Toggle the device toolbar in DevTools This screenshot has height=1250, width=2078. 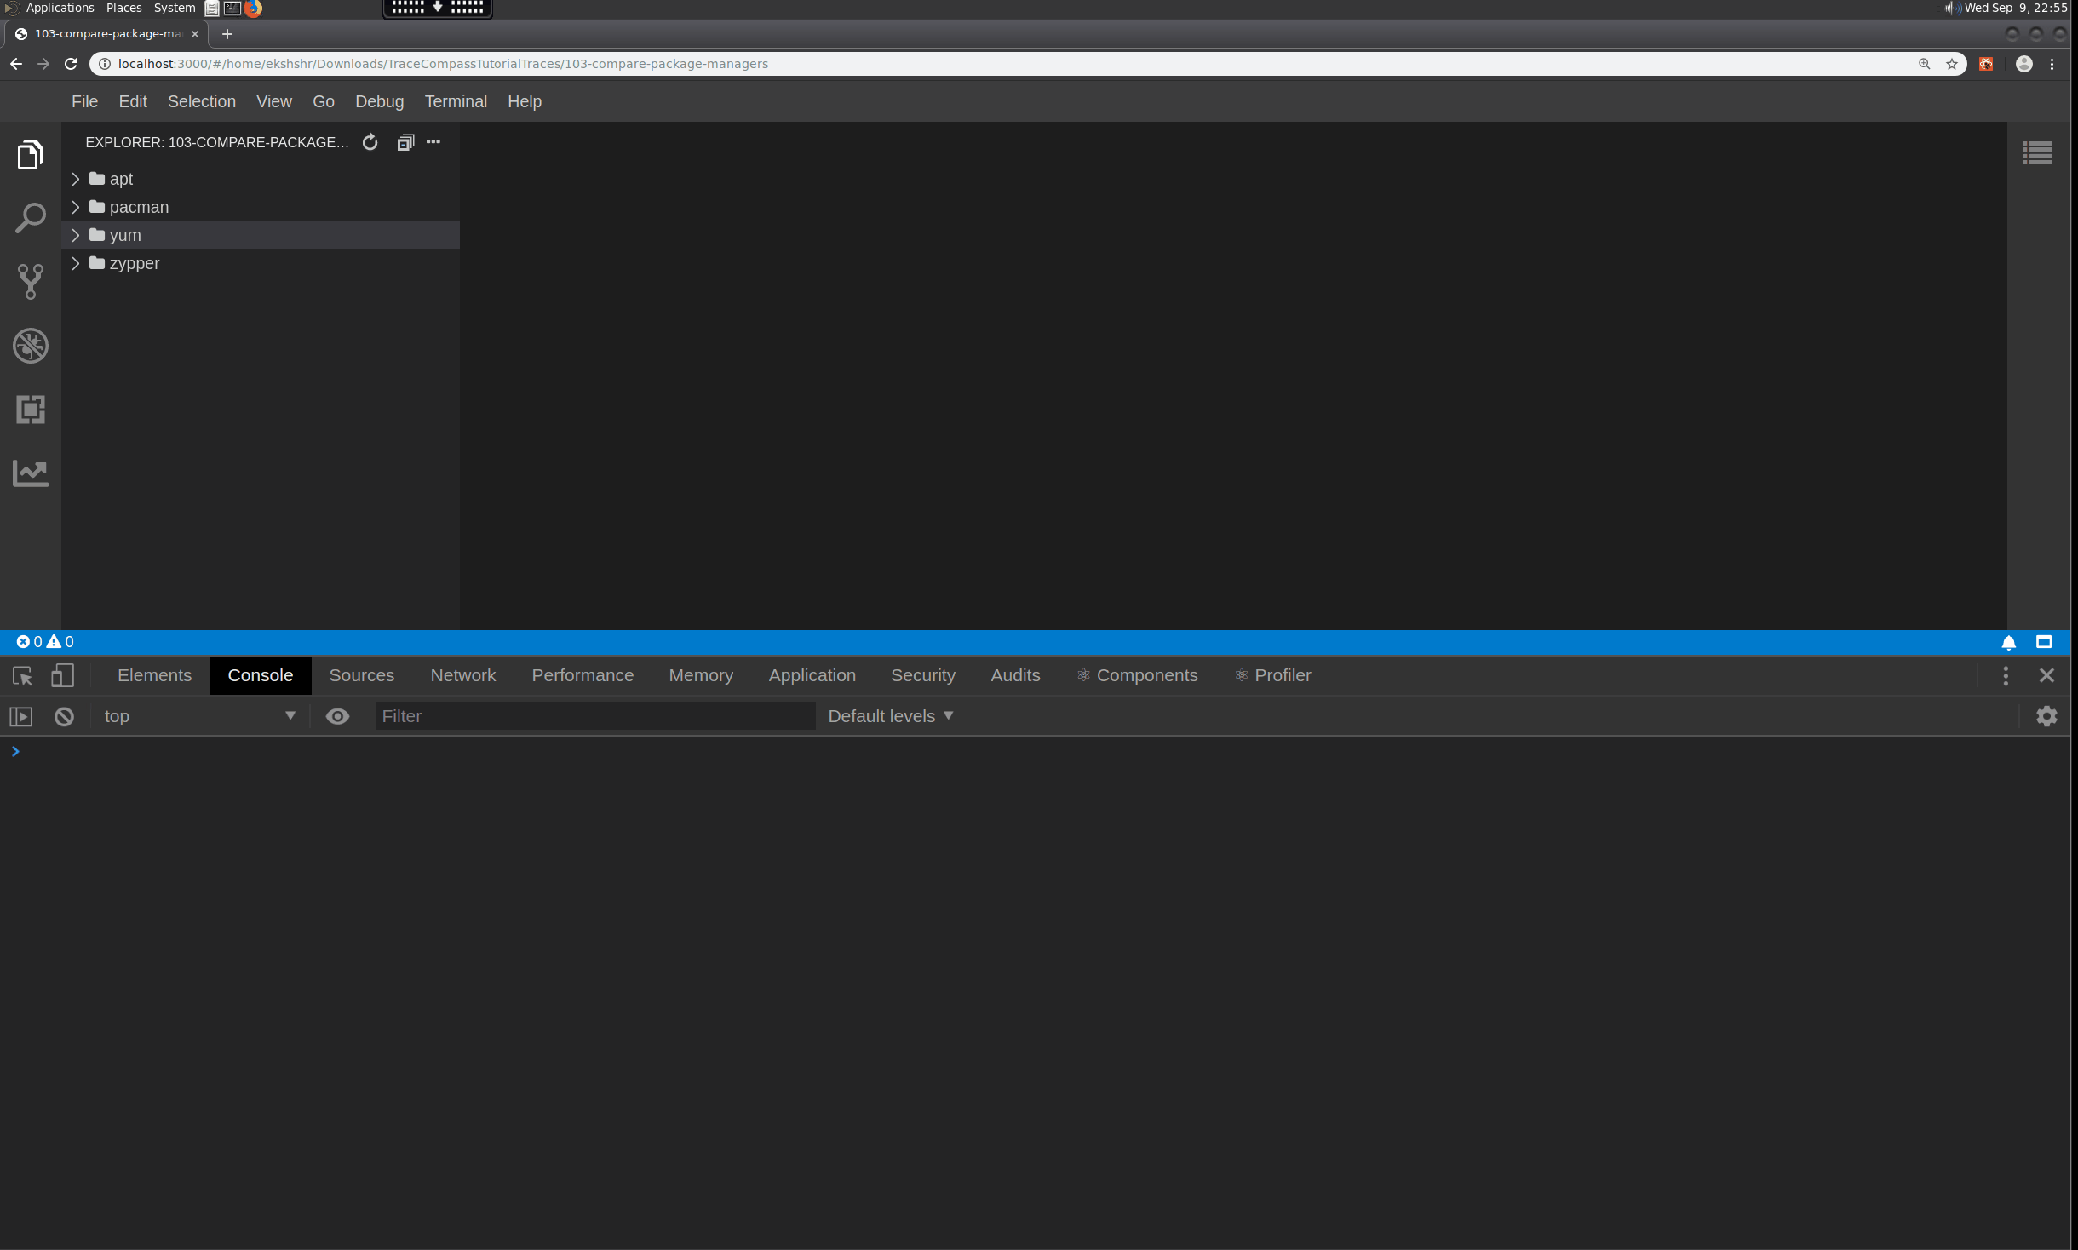(62, 675)
